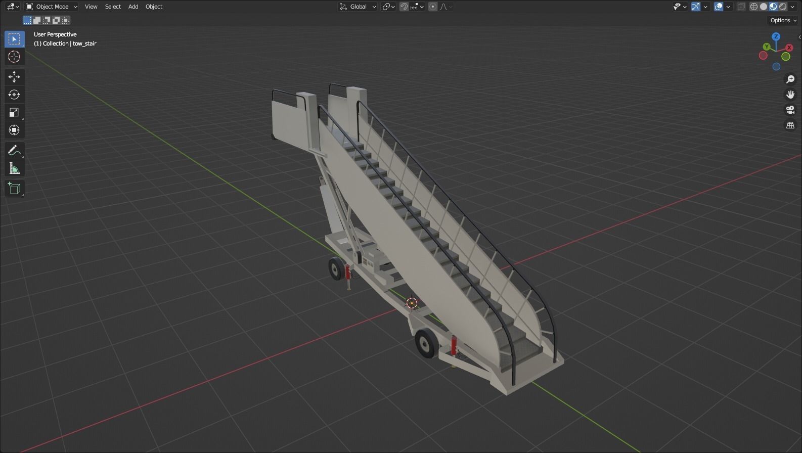The width and height of the screenshot is (802, 453).
Task: Toggle camera view with camera icon
Action: pyautogui.click(x=790, y=110)
